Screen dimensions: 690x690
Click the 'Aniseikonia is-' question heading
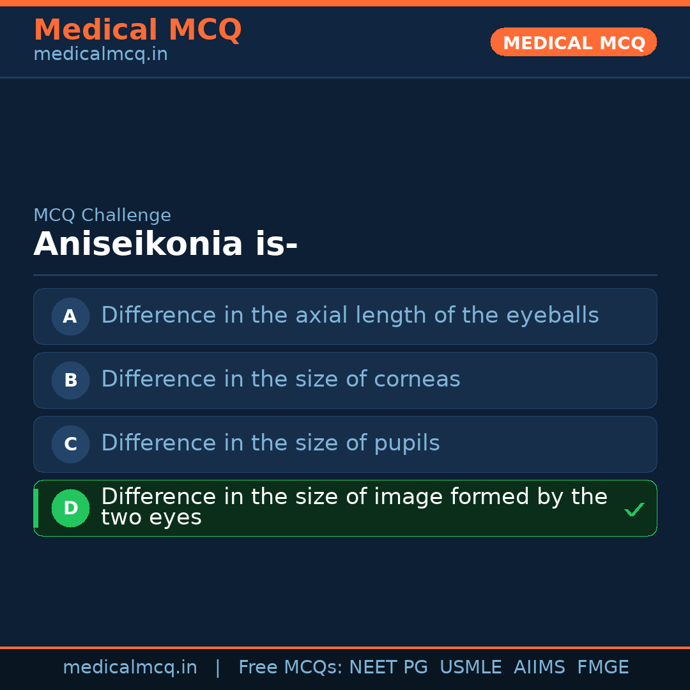[x=165, y=245]
